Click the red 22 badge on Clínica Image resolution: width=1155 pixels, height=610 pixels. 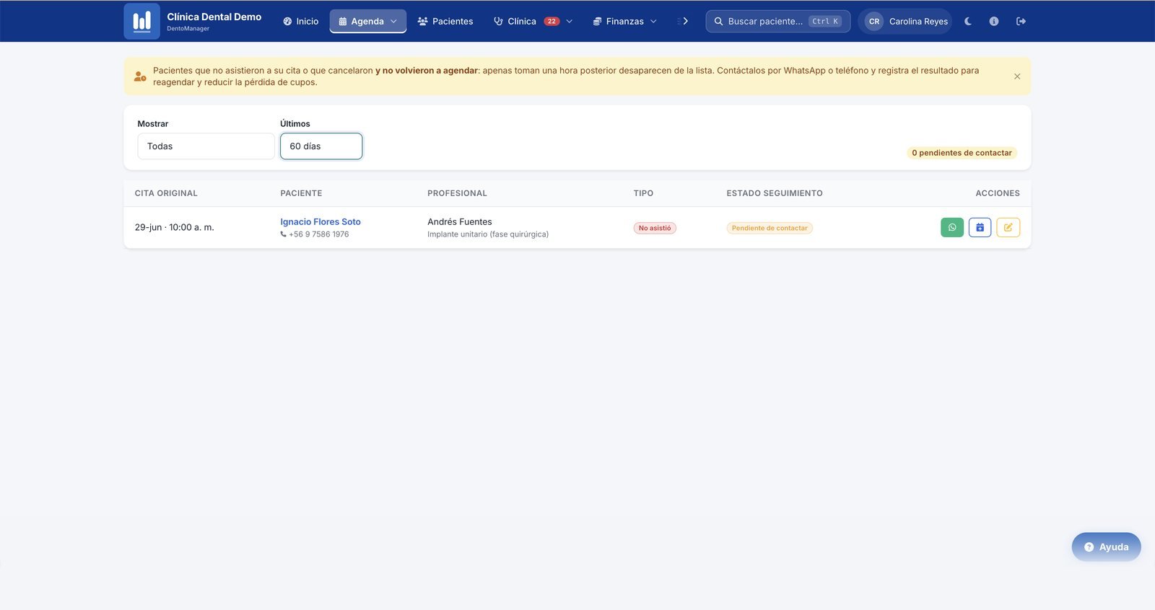tap(552, 22)
